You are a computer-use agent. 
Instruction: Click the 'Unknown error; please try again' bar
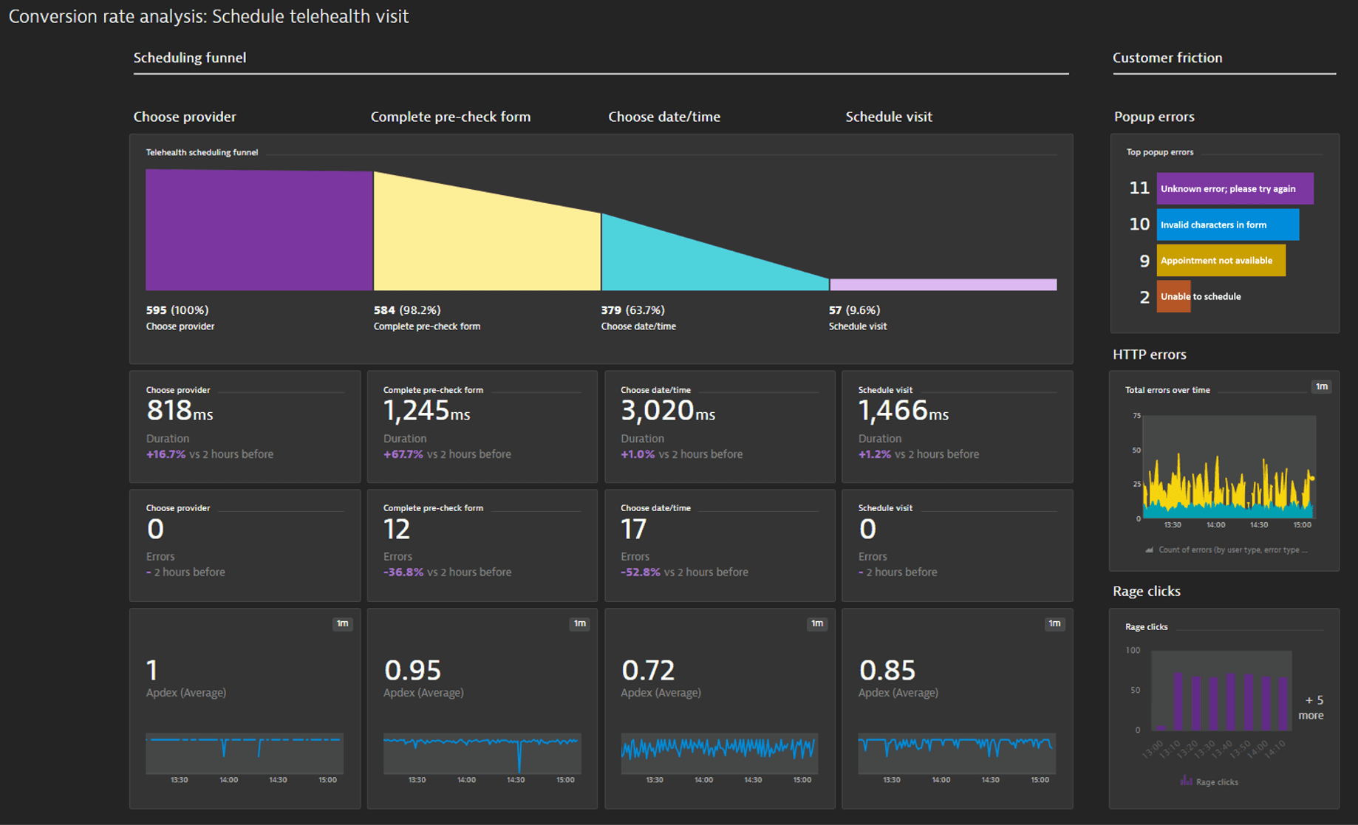pos(1234,188)
